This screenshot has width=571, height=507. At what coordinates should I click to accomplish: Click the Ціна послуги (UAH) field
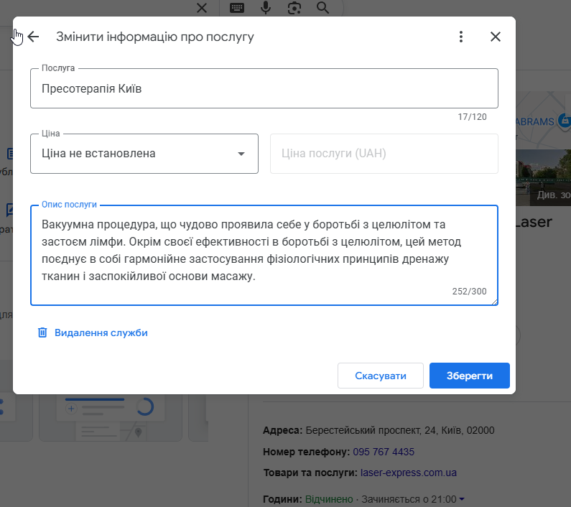click(384, 154)
